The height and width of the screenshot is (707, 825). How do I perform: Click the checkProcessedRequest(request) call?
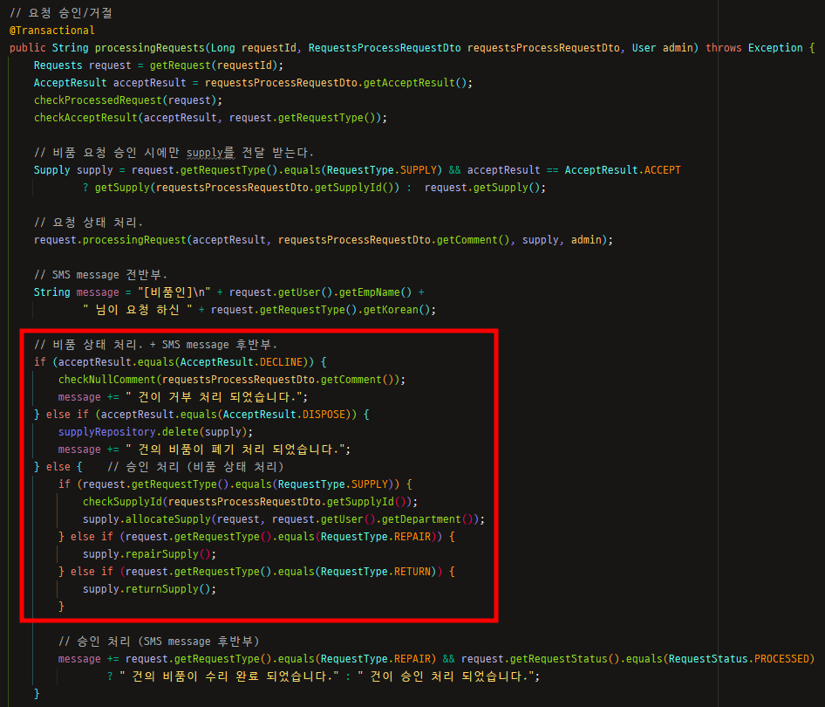126,100
